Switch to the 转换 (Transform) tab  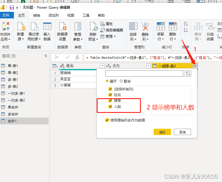(37, 15)
